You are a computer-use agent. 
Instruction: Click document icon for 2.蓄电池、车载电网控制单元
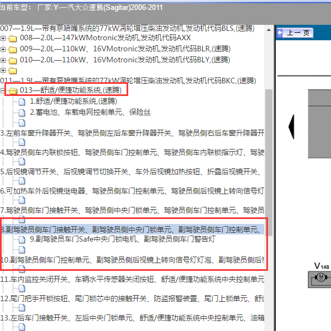pos(22,113)
